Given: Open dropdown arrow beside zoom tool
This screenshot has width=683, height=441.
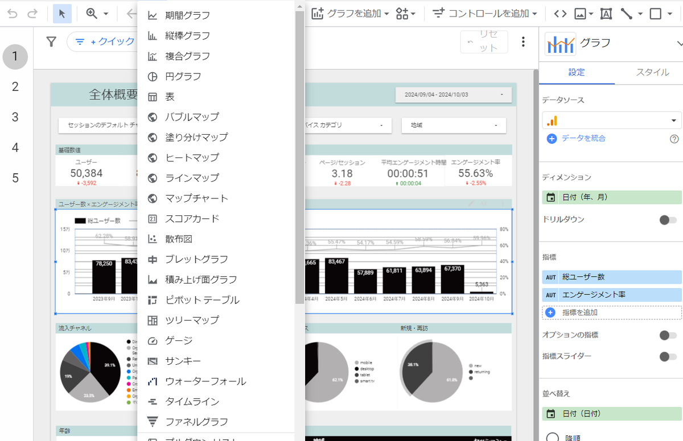Looking at the screenshot, I should pos(105,14).
